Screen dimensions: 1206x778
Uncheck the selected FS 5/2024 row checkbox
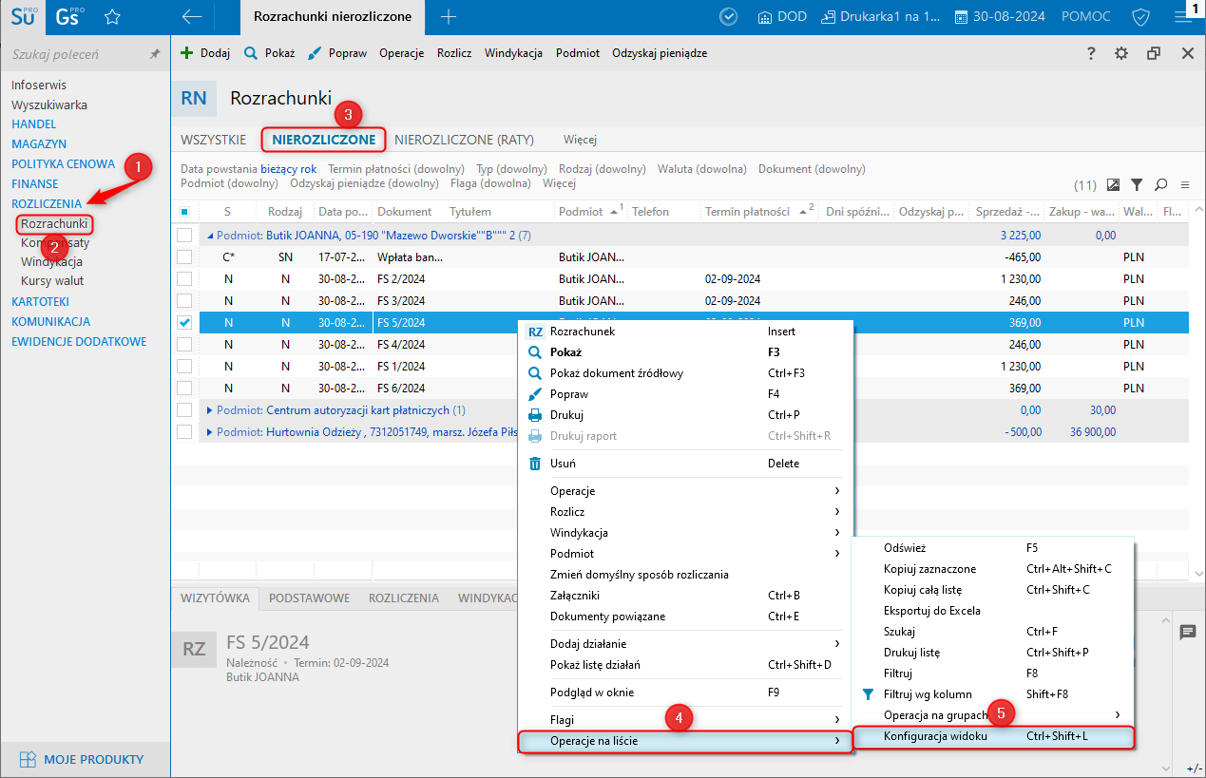184,322
